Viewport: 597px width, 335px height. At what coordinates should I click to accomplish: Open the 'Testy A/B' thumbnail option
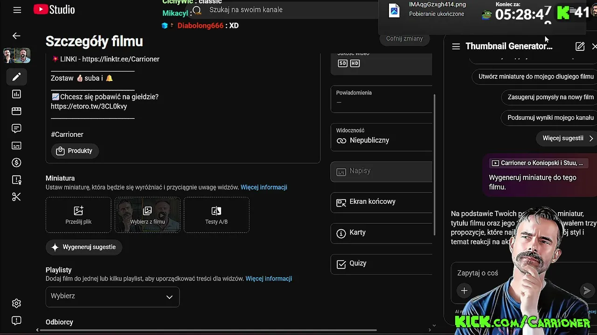(x=216, y=214)
